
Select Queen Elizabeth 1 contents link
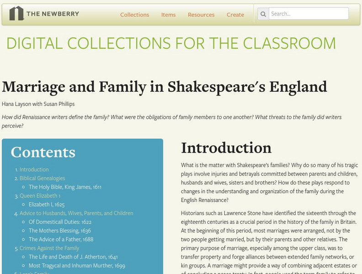tap(40, 195)
